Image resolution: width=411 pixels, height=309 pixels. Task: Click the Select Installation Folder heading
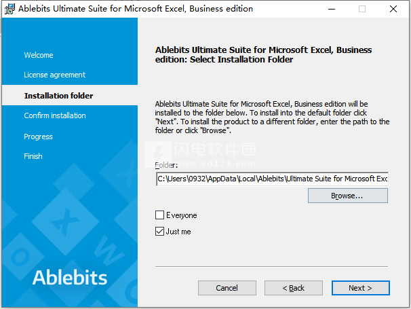(x=263, y=54)
